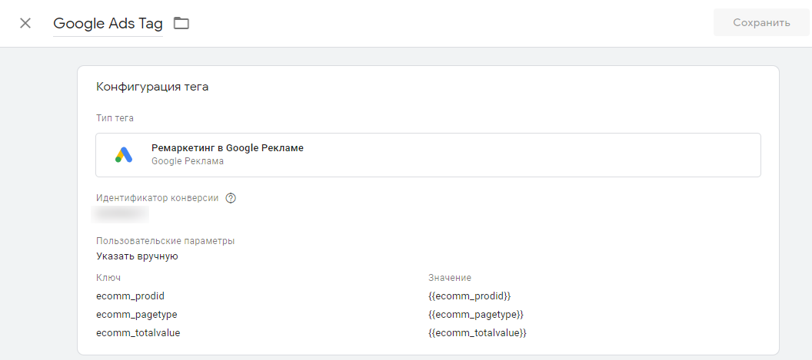
Task: Click the {{ecomm_prodid}} value
Action: pyautogui.click(x=470, y=296)
